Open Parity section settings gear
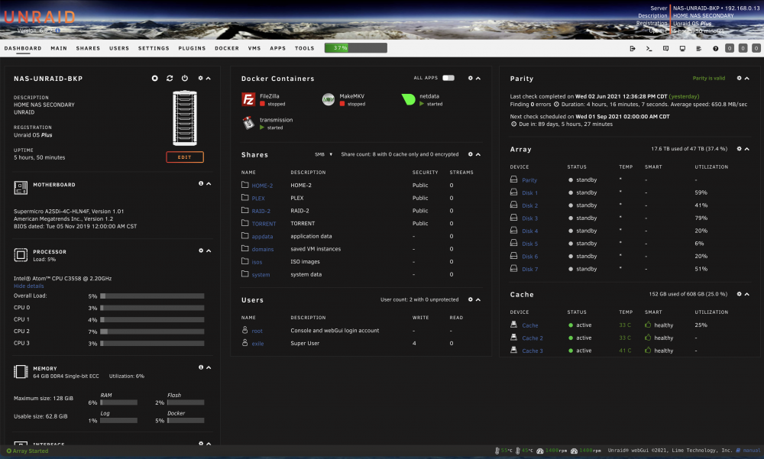764x459 pixels. click(x=739, y=78)
